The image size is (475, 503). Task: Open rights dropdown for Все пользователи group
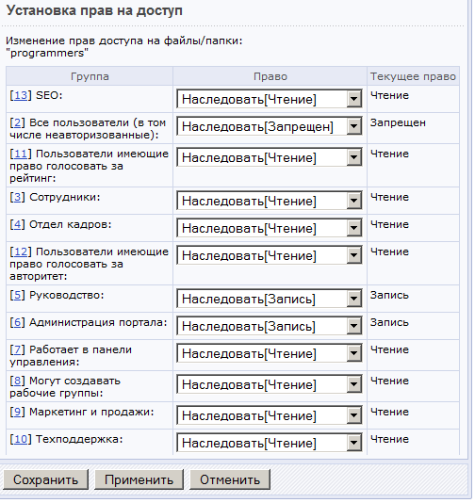pyautogui.click(x=269, y=126)
